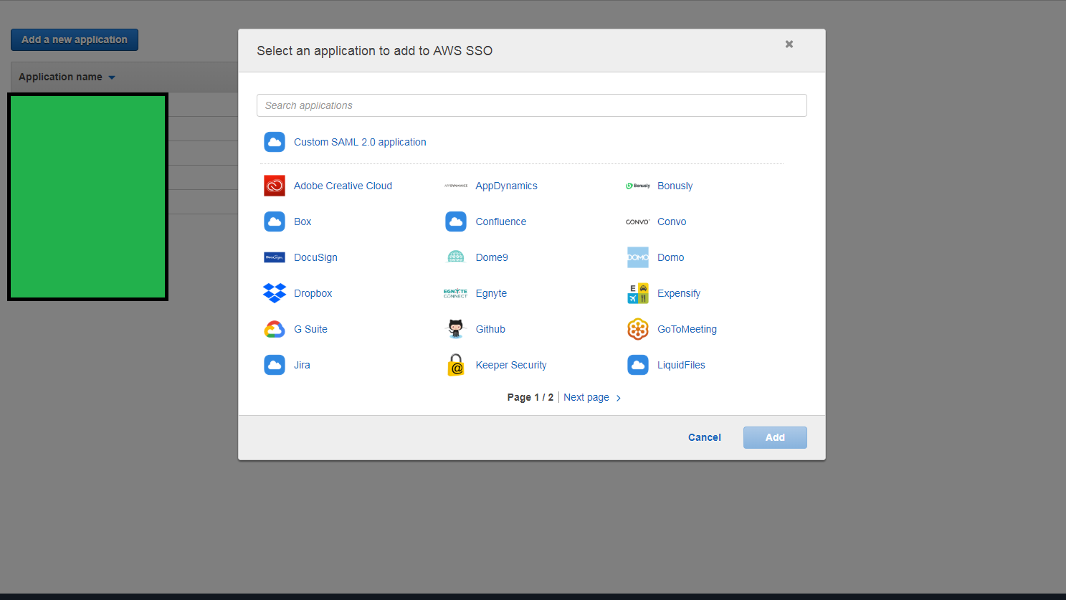Click the Dome9 globe icon
This screenshot has width=1066, height=600.
(x=456, y=257)
